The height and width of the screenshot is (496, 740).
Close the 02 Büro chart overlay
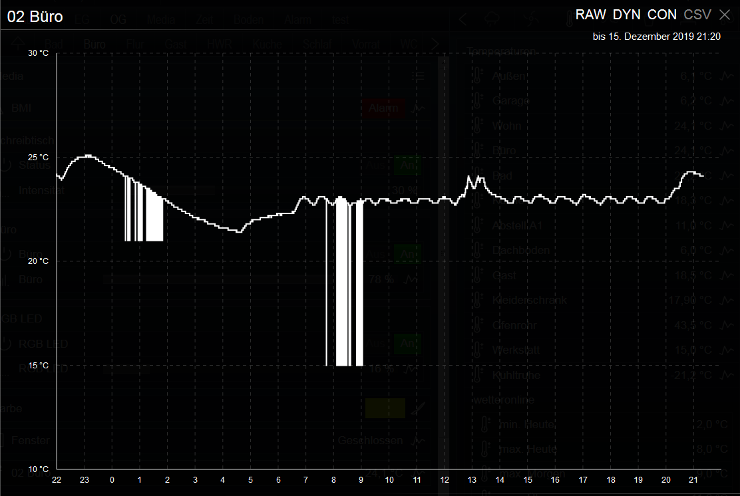coord(725,15)
